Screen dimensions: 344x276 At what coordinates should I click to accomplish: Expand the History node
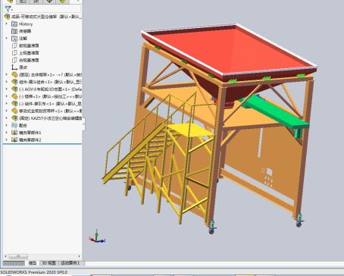tap(7, 24)
